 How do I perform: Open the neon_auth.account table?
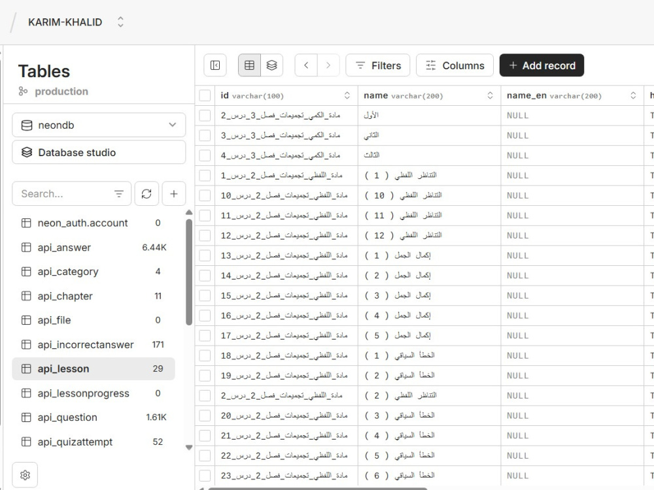[x=94, y=223]
